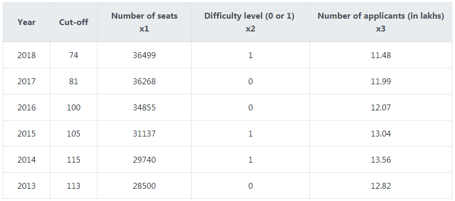455x201 pixels.
Task: Select the seats value 31137
Action: coord(144,134)
